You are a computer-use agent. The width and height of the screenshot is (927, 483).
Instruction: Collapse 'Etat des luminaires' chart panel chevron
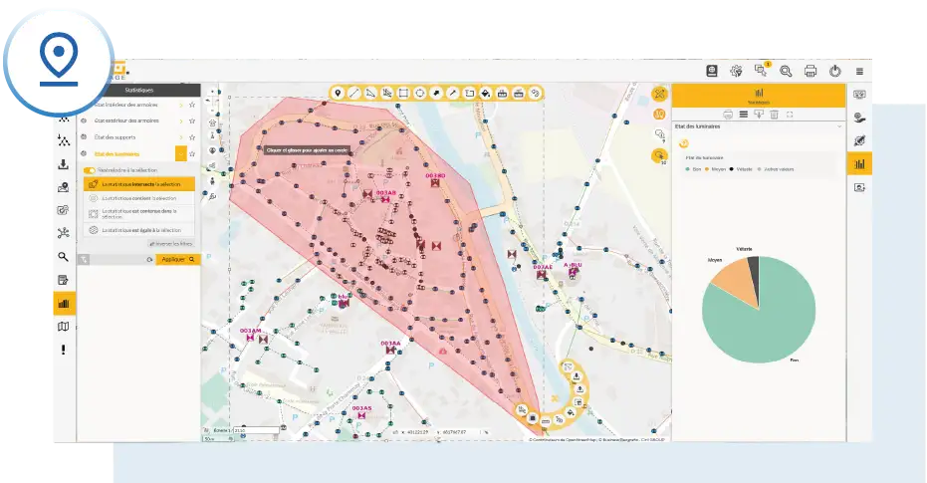(838, 126)
